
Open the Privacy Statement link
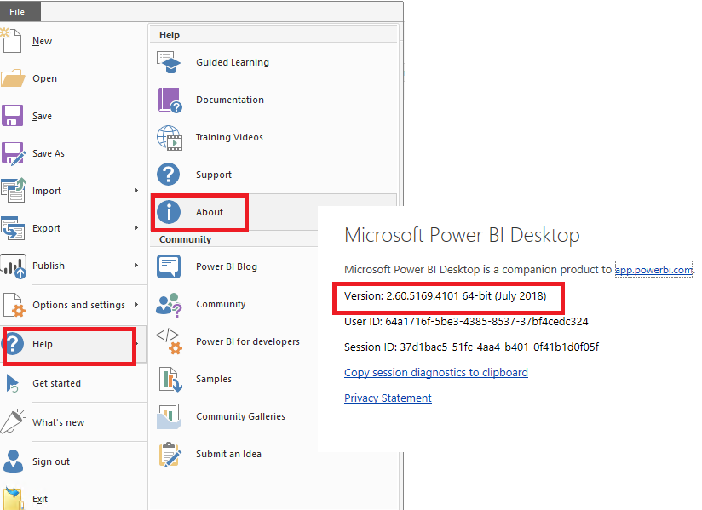pos(388,398)
